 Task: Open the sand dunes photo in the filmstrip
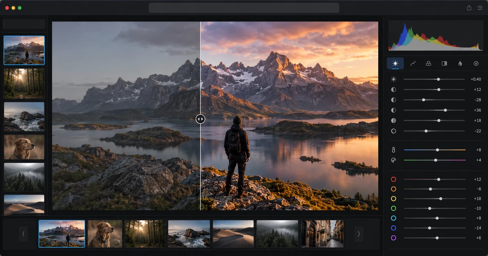(x=233, y=234)
